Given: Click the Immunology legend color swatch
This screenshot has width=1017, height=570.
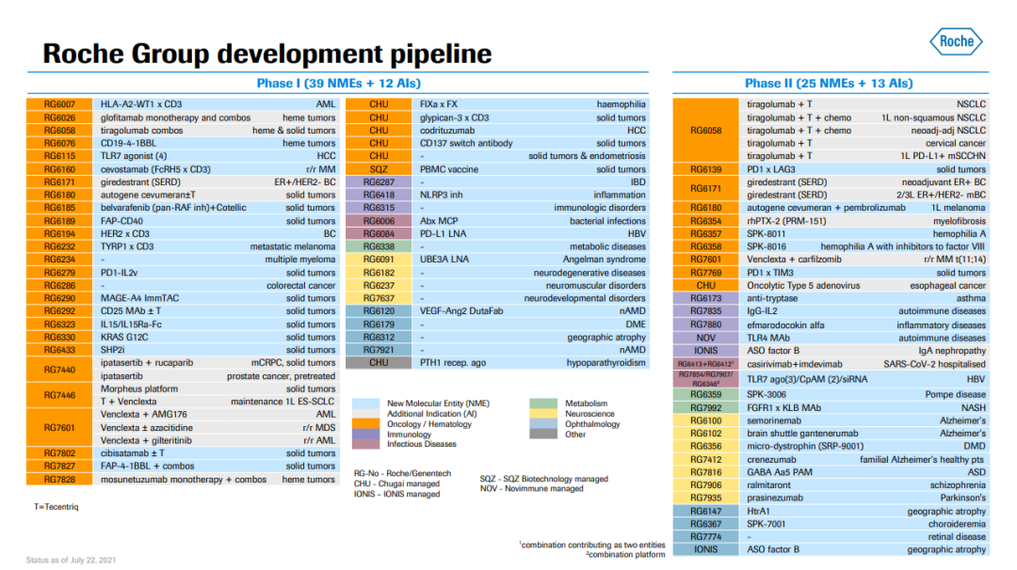Looking at the screenshot, I should 365,435.
